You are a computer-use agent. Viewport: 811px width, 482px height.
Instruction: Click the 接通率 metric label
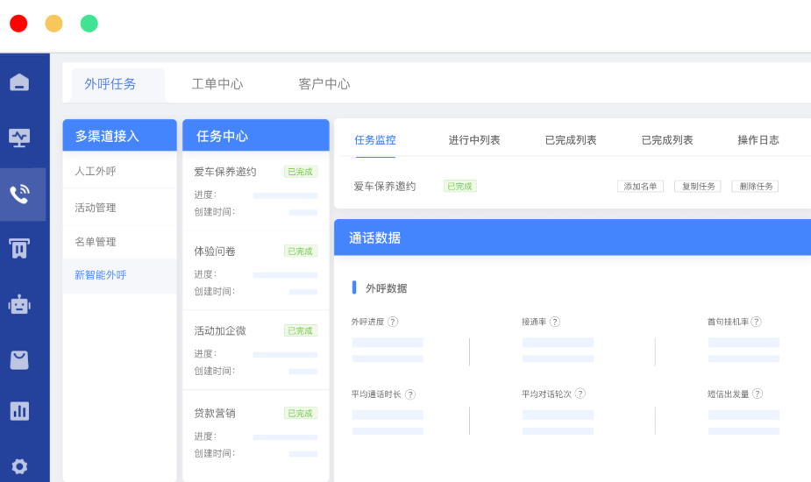[534, 322]
